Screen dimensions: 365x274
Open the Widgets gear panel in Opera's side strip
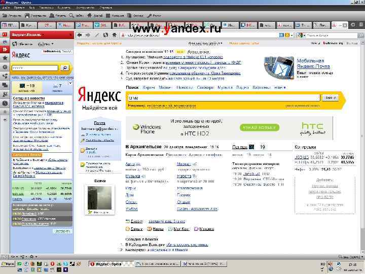click(x=5, y=67)
